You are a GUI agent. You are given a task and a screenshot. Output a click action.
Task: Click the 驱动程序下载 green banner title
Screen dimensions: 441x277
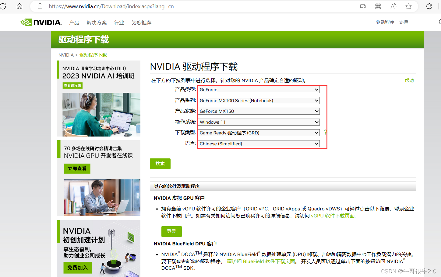pyautogui.click(x=83, y=40)
